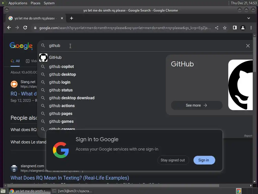Click the Chrome window taskbar entry
This screenshot has height=194, width=258.
pyautogui.click(x=29, y=191)
